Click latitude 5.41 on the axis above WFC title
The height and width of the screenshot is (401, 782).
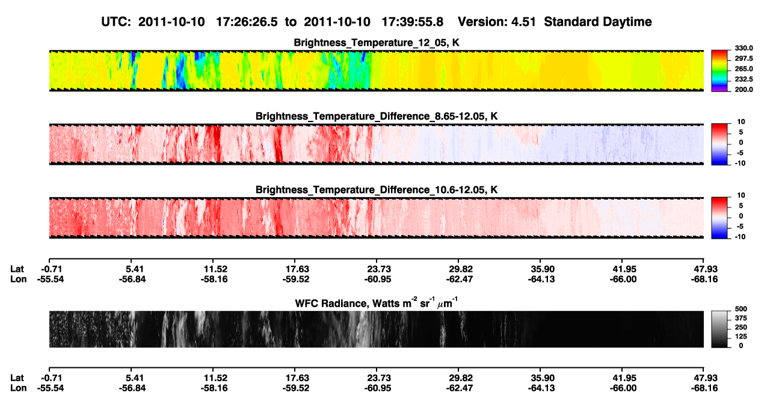tap(131, 269)
